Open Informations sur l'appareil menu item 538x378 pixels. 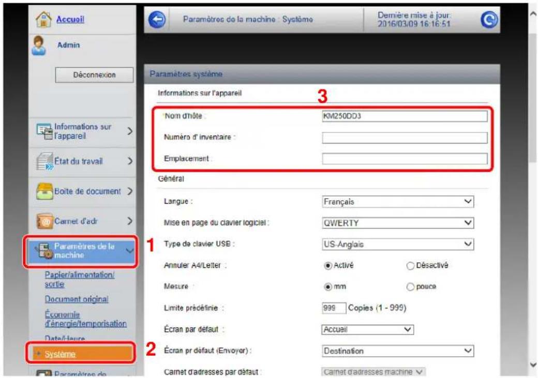83,131
